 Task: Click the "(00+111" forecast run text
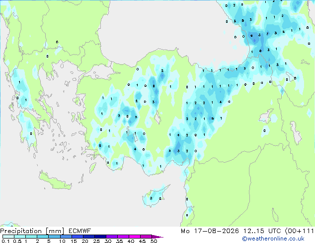300,231
